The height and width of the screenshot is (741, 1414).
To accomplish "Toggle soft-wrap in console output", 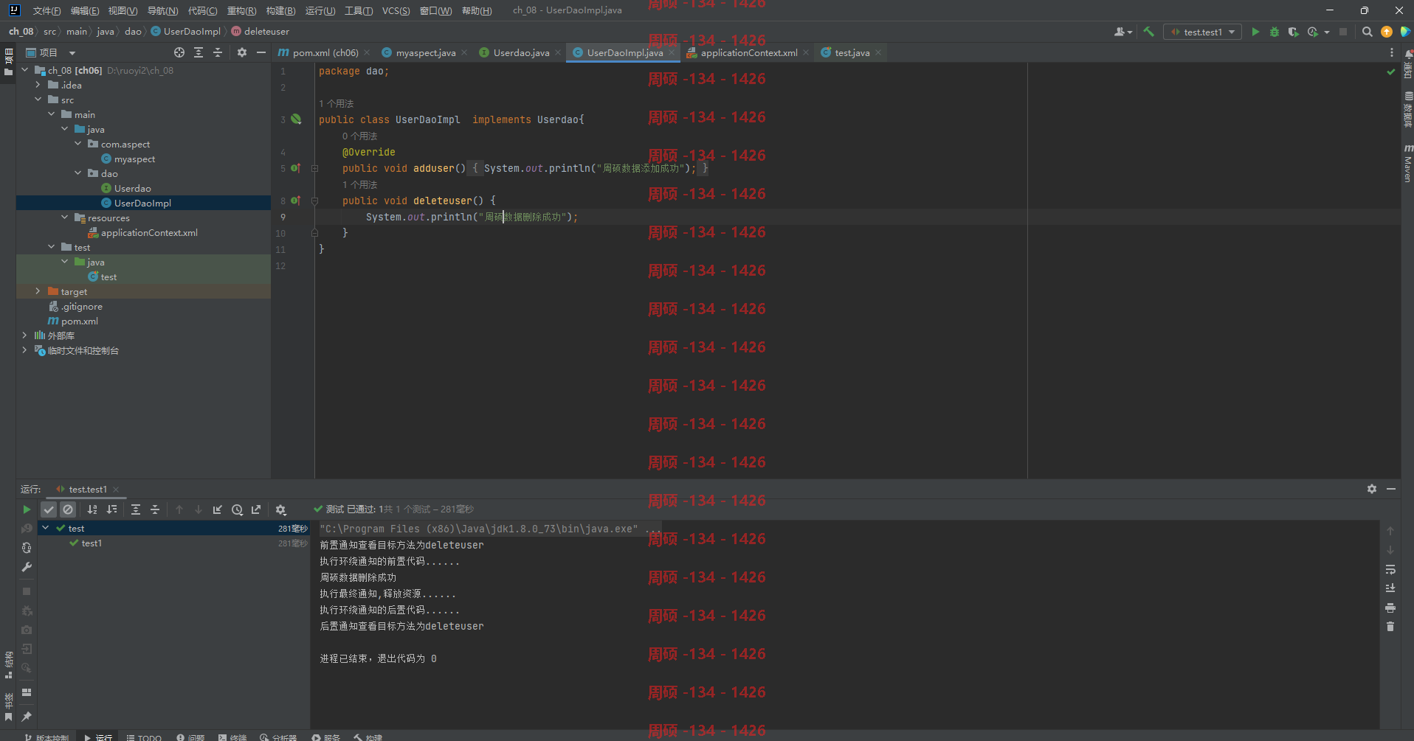I will (x=1390, y=569).
